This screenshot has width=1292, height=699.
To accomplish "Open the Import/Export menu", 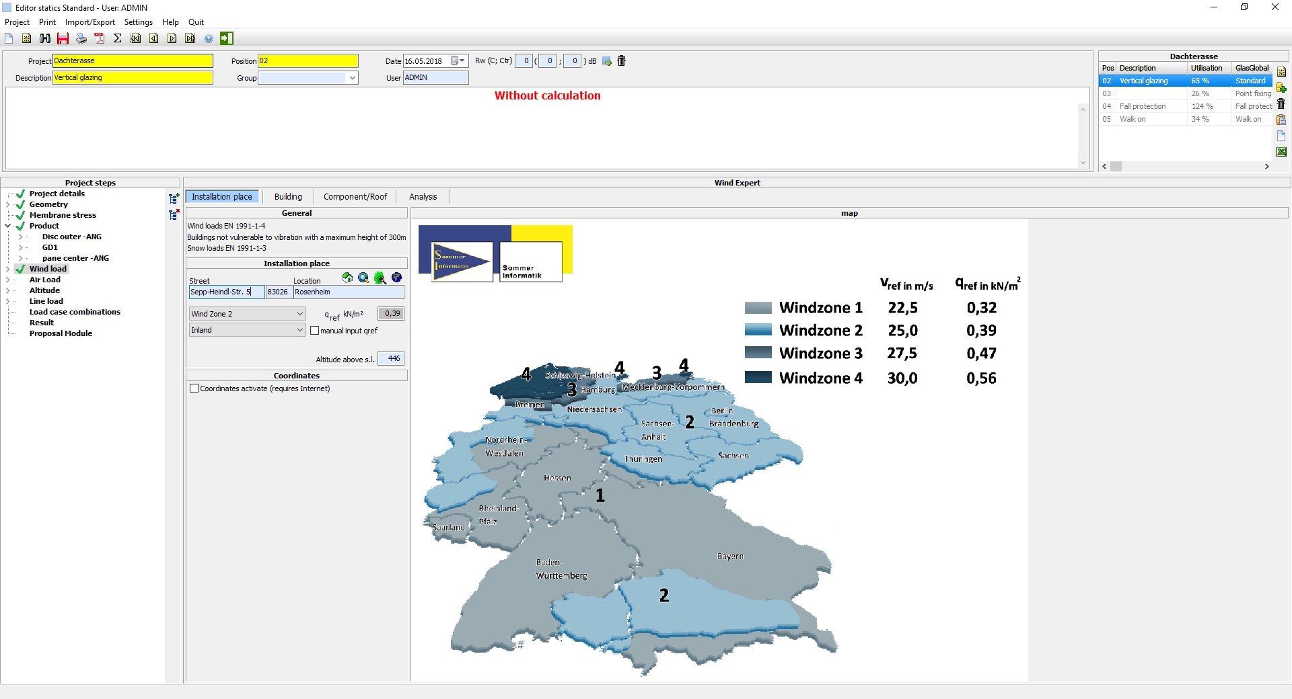I will 89,22.
